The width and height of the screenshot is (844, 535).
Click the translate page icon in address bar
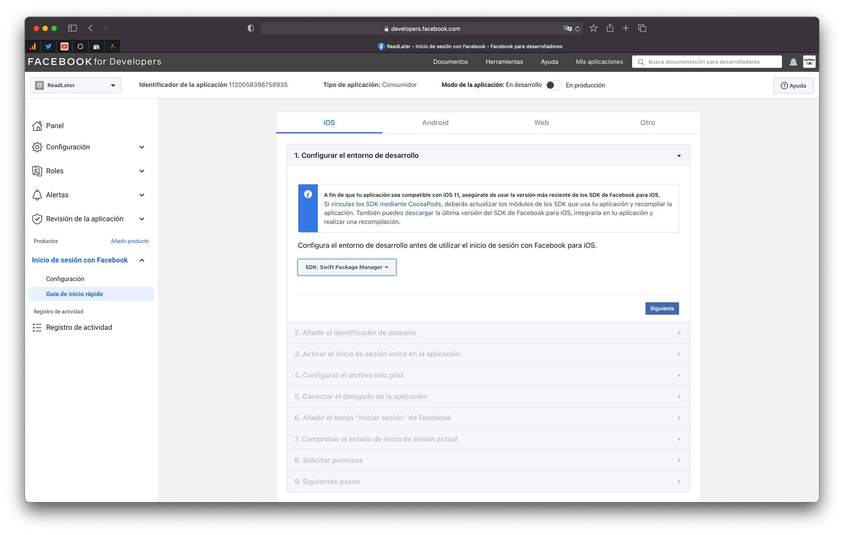[568, 28]
